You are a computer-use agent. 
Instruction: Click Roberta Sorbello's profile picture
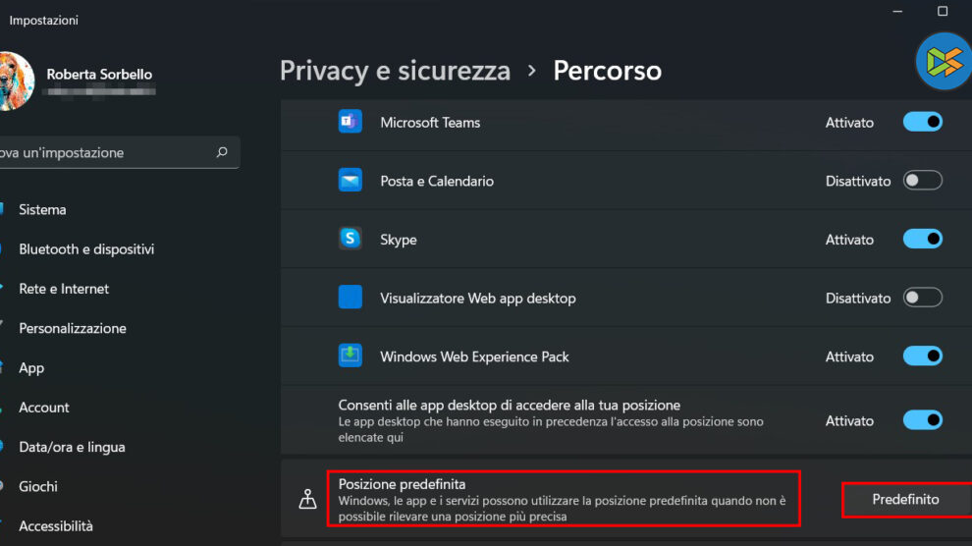pyautogui.click(x=14, y=79)
